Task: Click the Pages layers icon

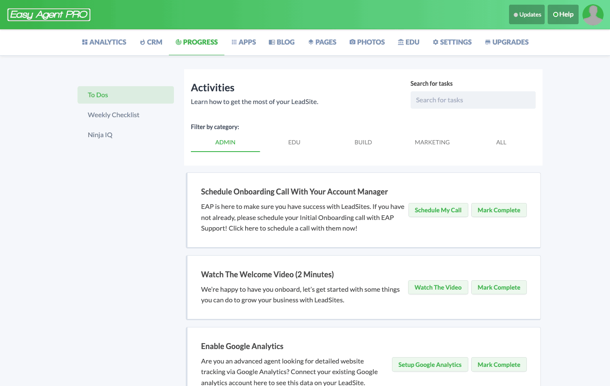Action: (311, 42)
